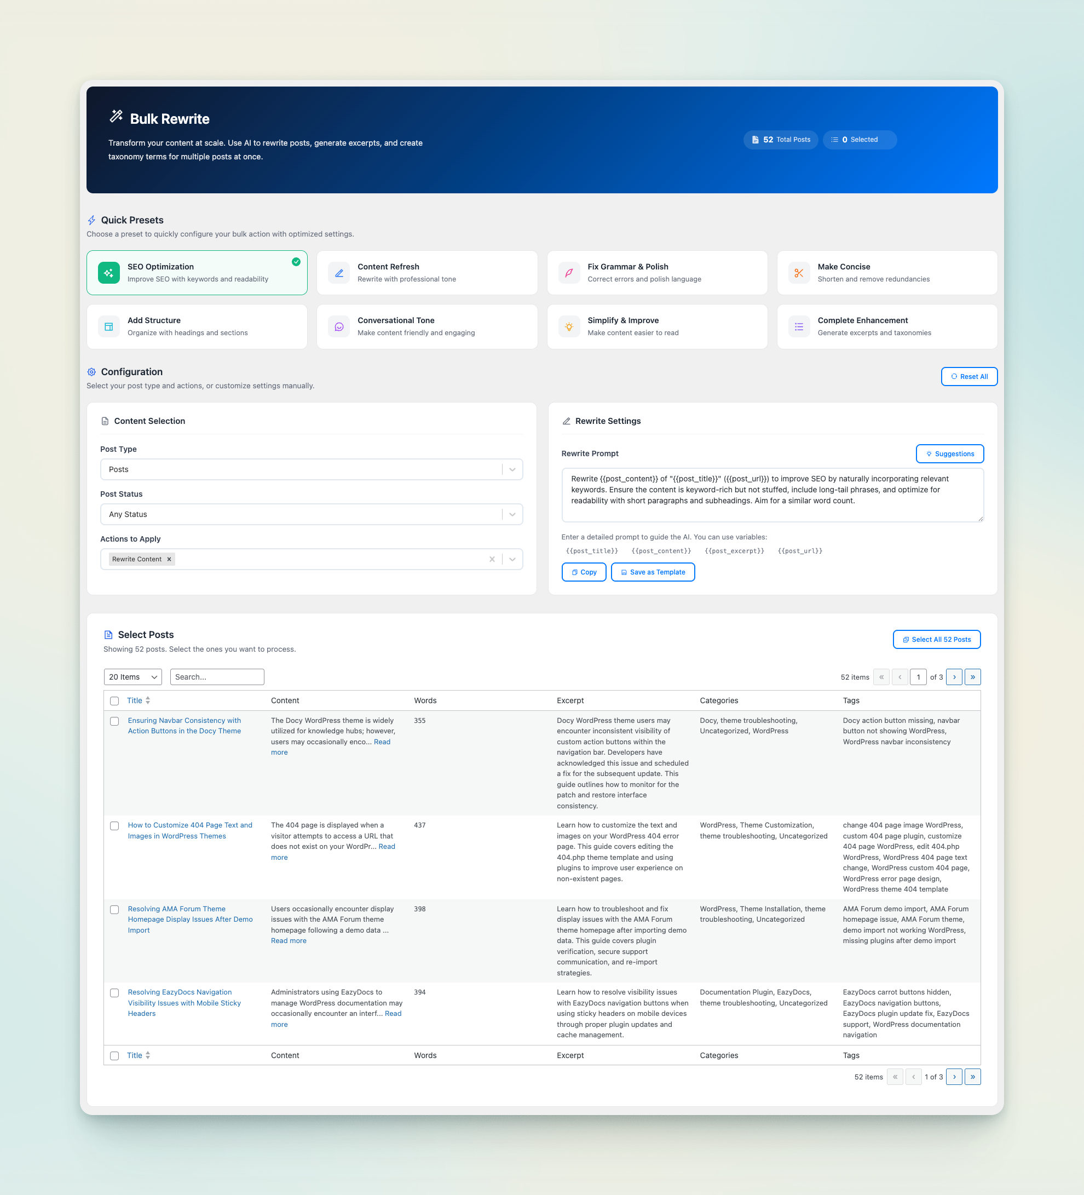Viewport: 1084px width, 1195px height.
Task: Select the Add Structure preset icon
Action: tap(108, 326)
